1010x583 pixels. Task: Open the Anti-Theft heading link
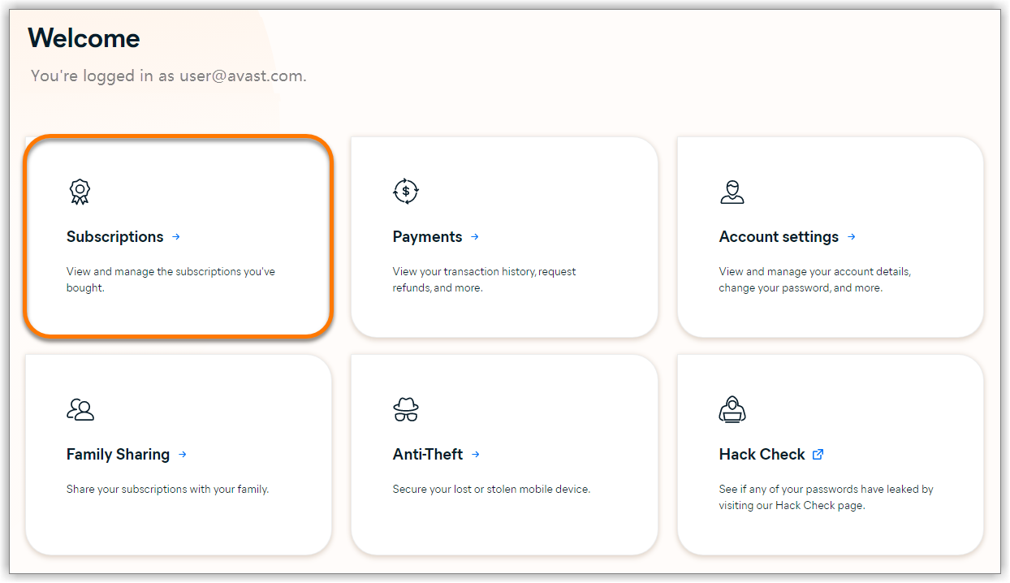428,455
